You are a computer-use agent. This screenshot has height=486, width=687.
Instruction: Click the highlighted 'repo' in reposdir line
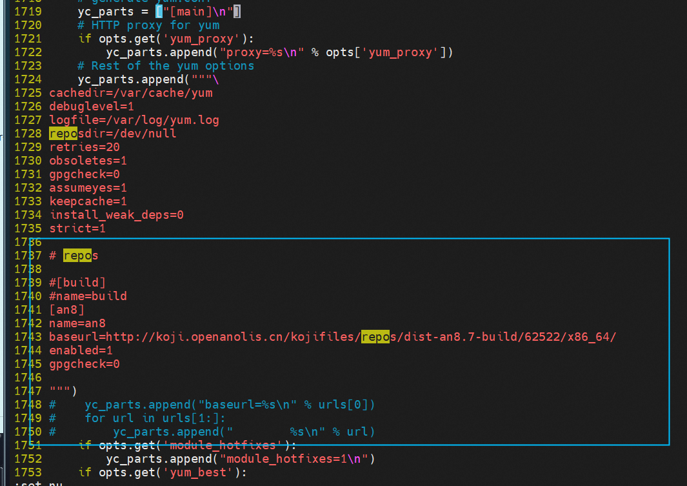[63, 133]
